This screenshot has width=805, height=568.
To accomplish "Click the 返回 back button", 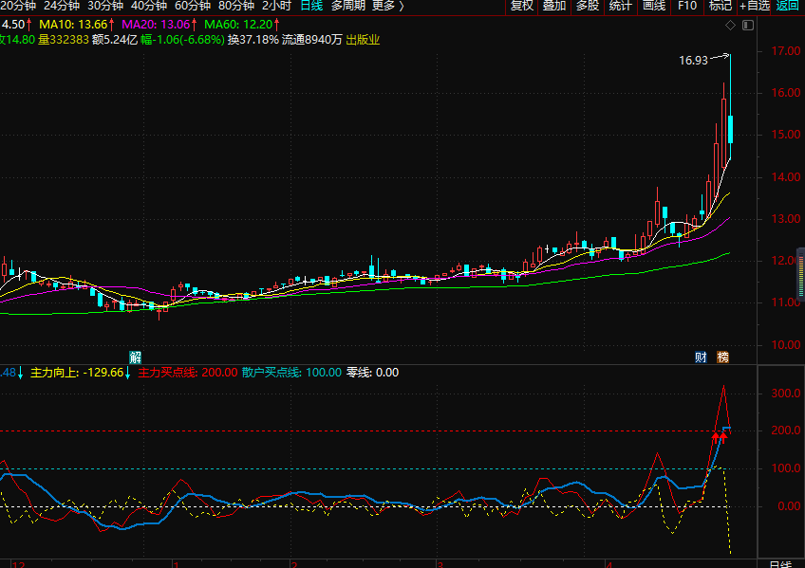I will [788, 6].
